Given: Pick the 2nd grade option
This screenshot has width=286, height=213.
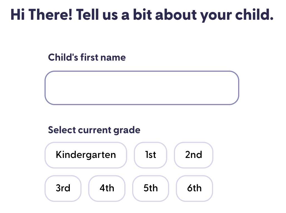Looking at the screenshot, I should click(x=194, y=155).
